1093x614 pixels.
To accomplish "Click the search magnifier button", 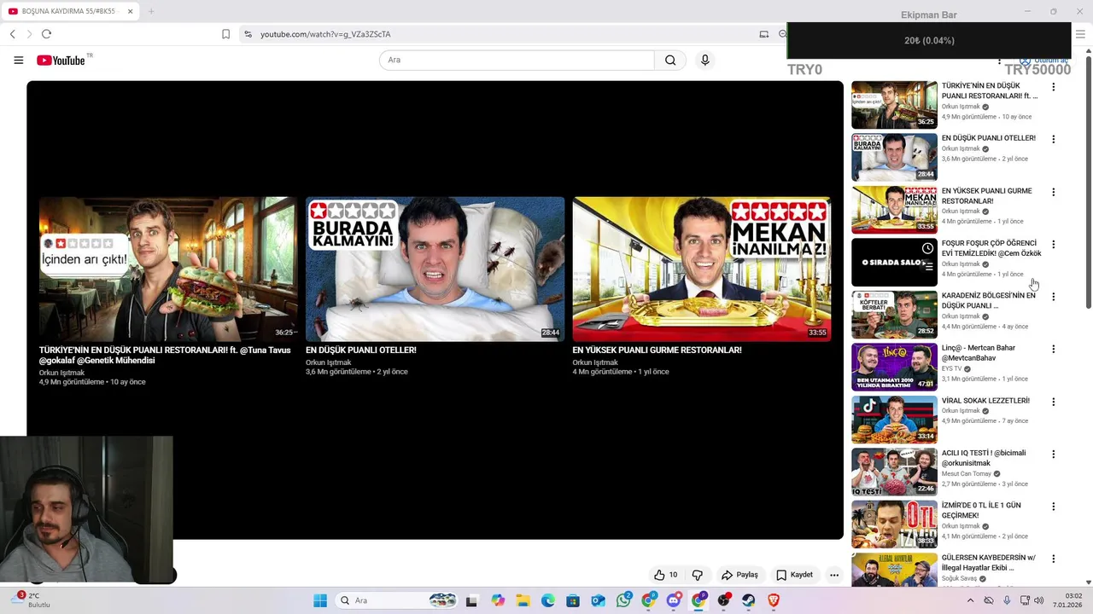I will point(670,60).
